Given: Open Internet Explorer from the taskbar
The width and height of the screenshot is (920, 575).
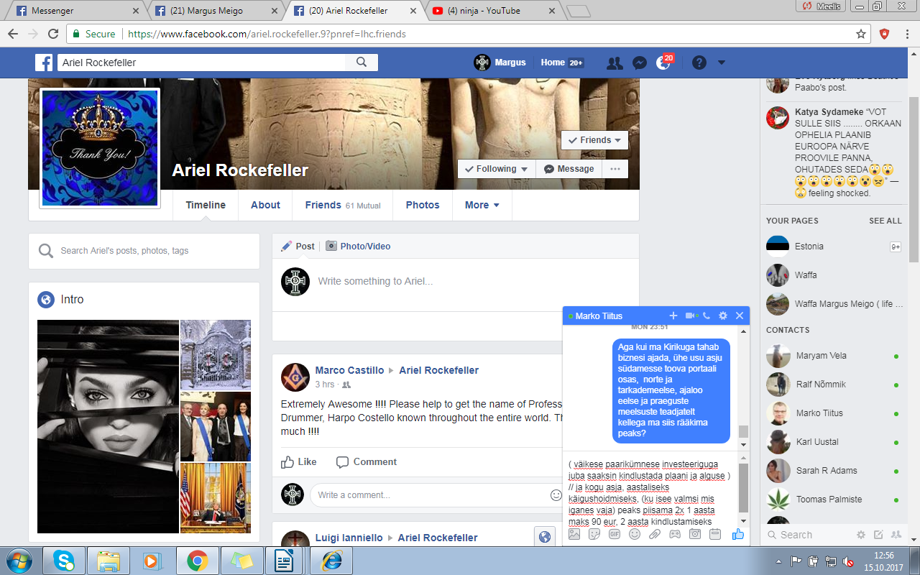Looking at the screenshot, I should click(x=331, y=560).
